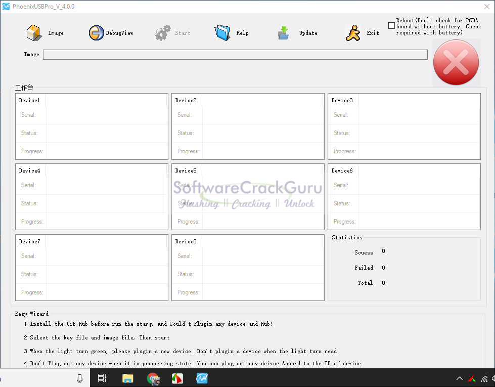This screenshot has height=387, width=495.
Task: Click the Total count in Statistics
Action: pyautogui.click(x=383, y=283)
